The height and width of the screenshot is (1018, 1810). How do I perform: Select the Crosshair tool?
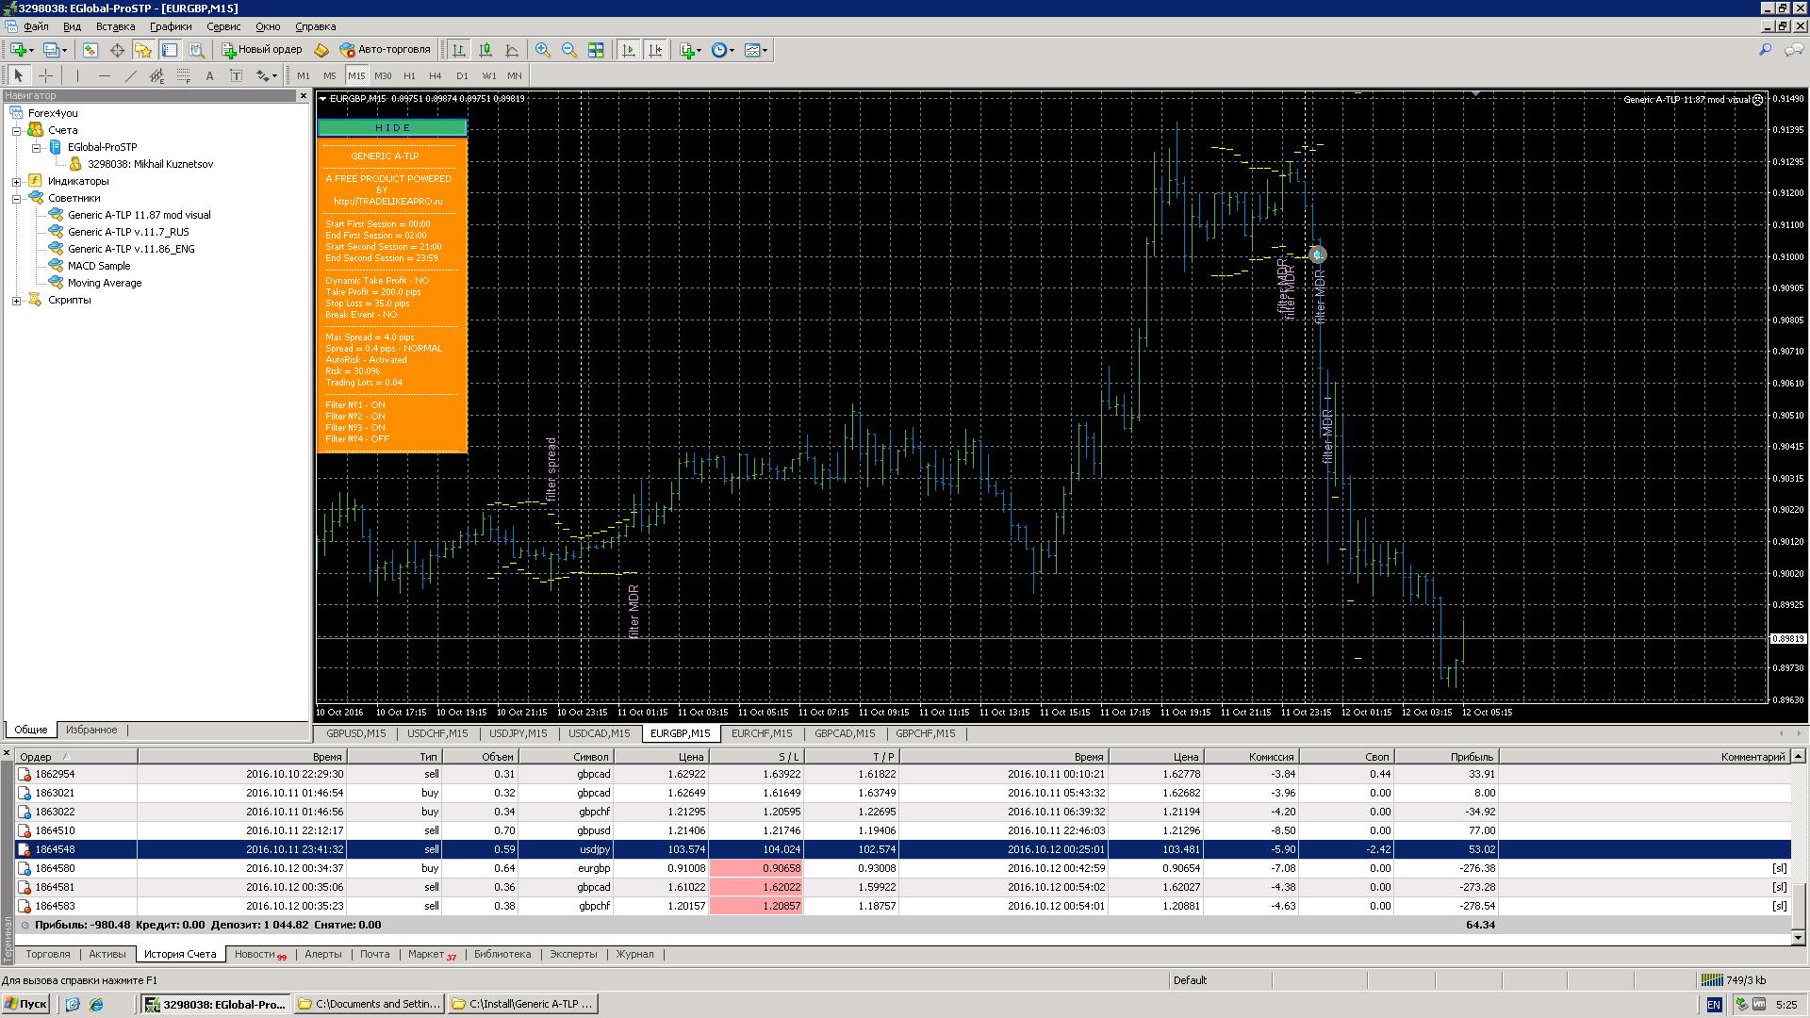tap(45, 75)
